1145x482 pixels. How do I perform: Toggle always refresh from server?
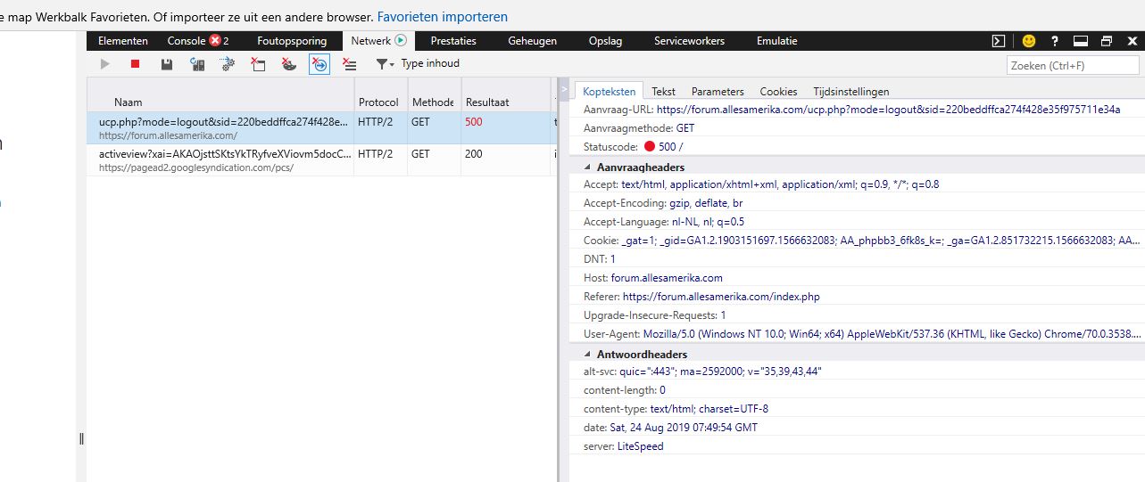click(x=197, y=64)
